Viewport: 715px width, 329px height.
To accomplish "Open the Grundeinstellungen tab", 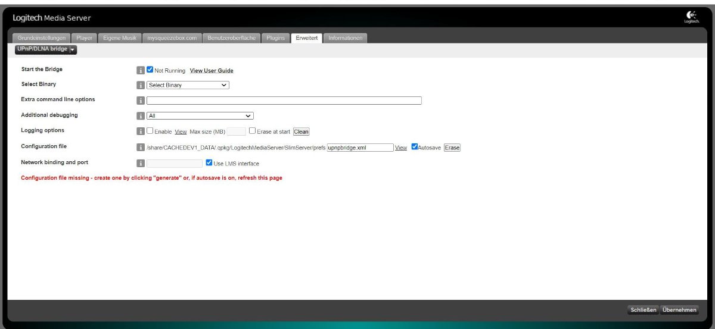I will (x=42, y=38).
